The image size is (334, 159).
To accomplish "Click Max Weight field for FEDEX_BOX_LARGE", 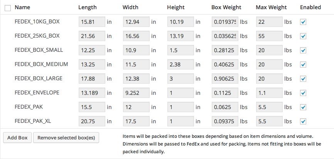I will point(269,79).
